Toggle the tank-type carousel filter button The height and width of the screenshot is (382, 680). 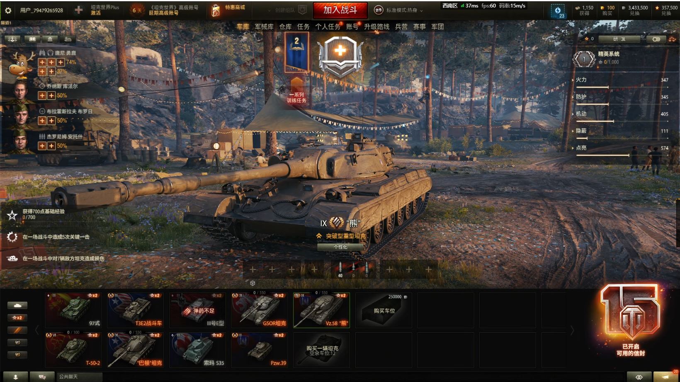tap(17, 305)
